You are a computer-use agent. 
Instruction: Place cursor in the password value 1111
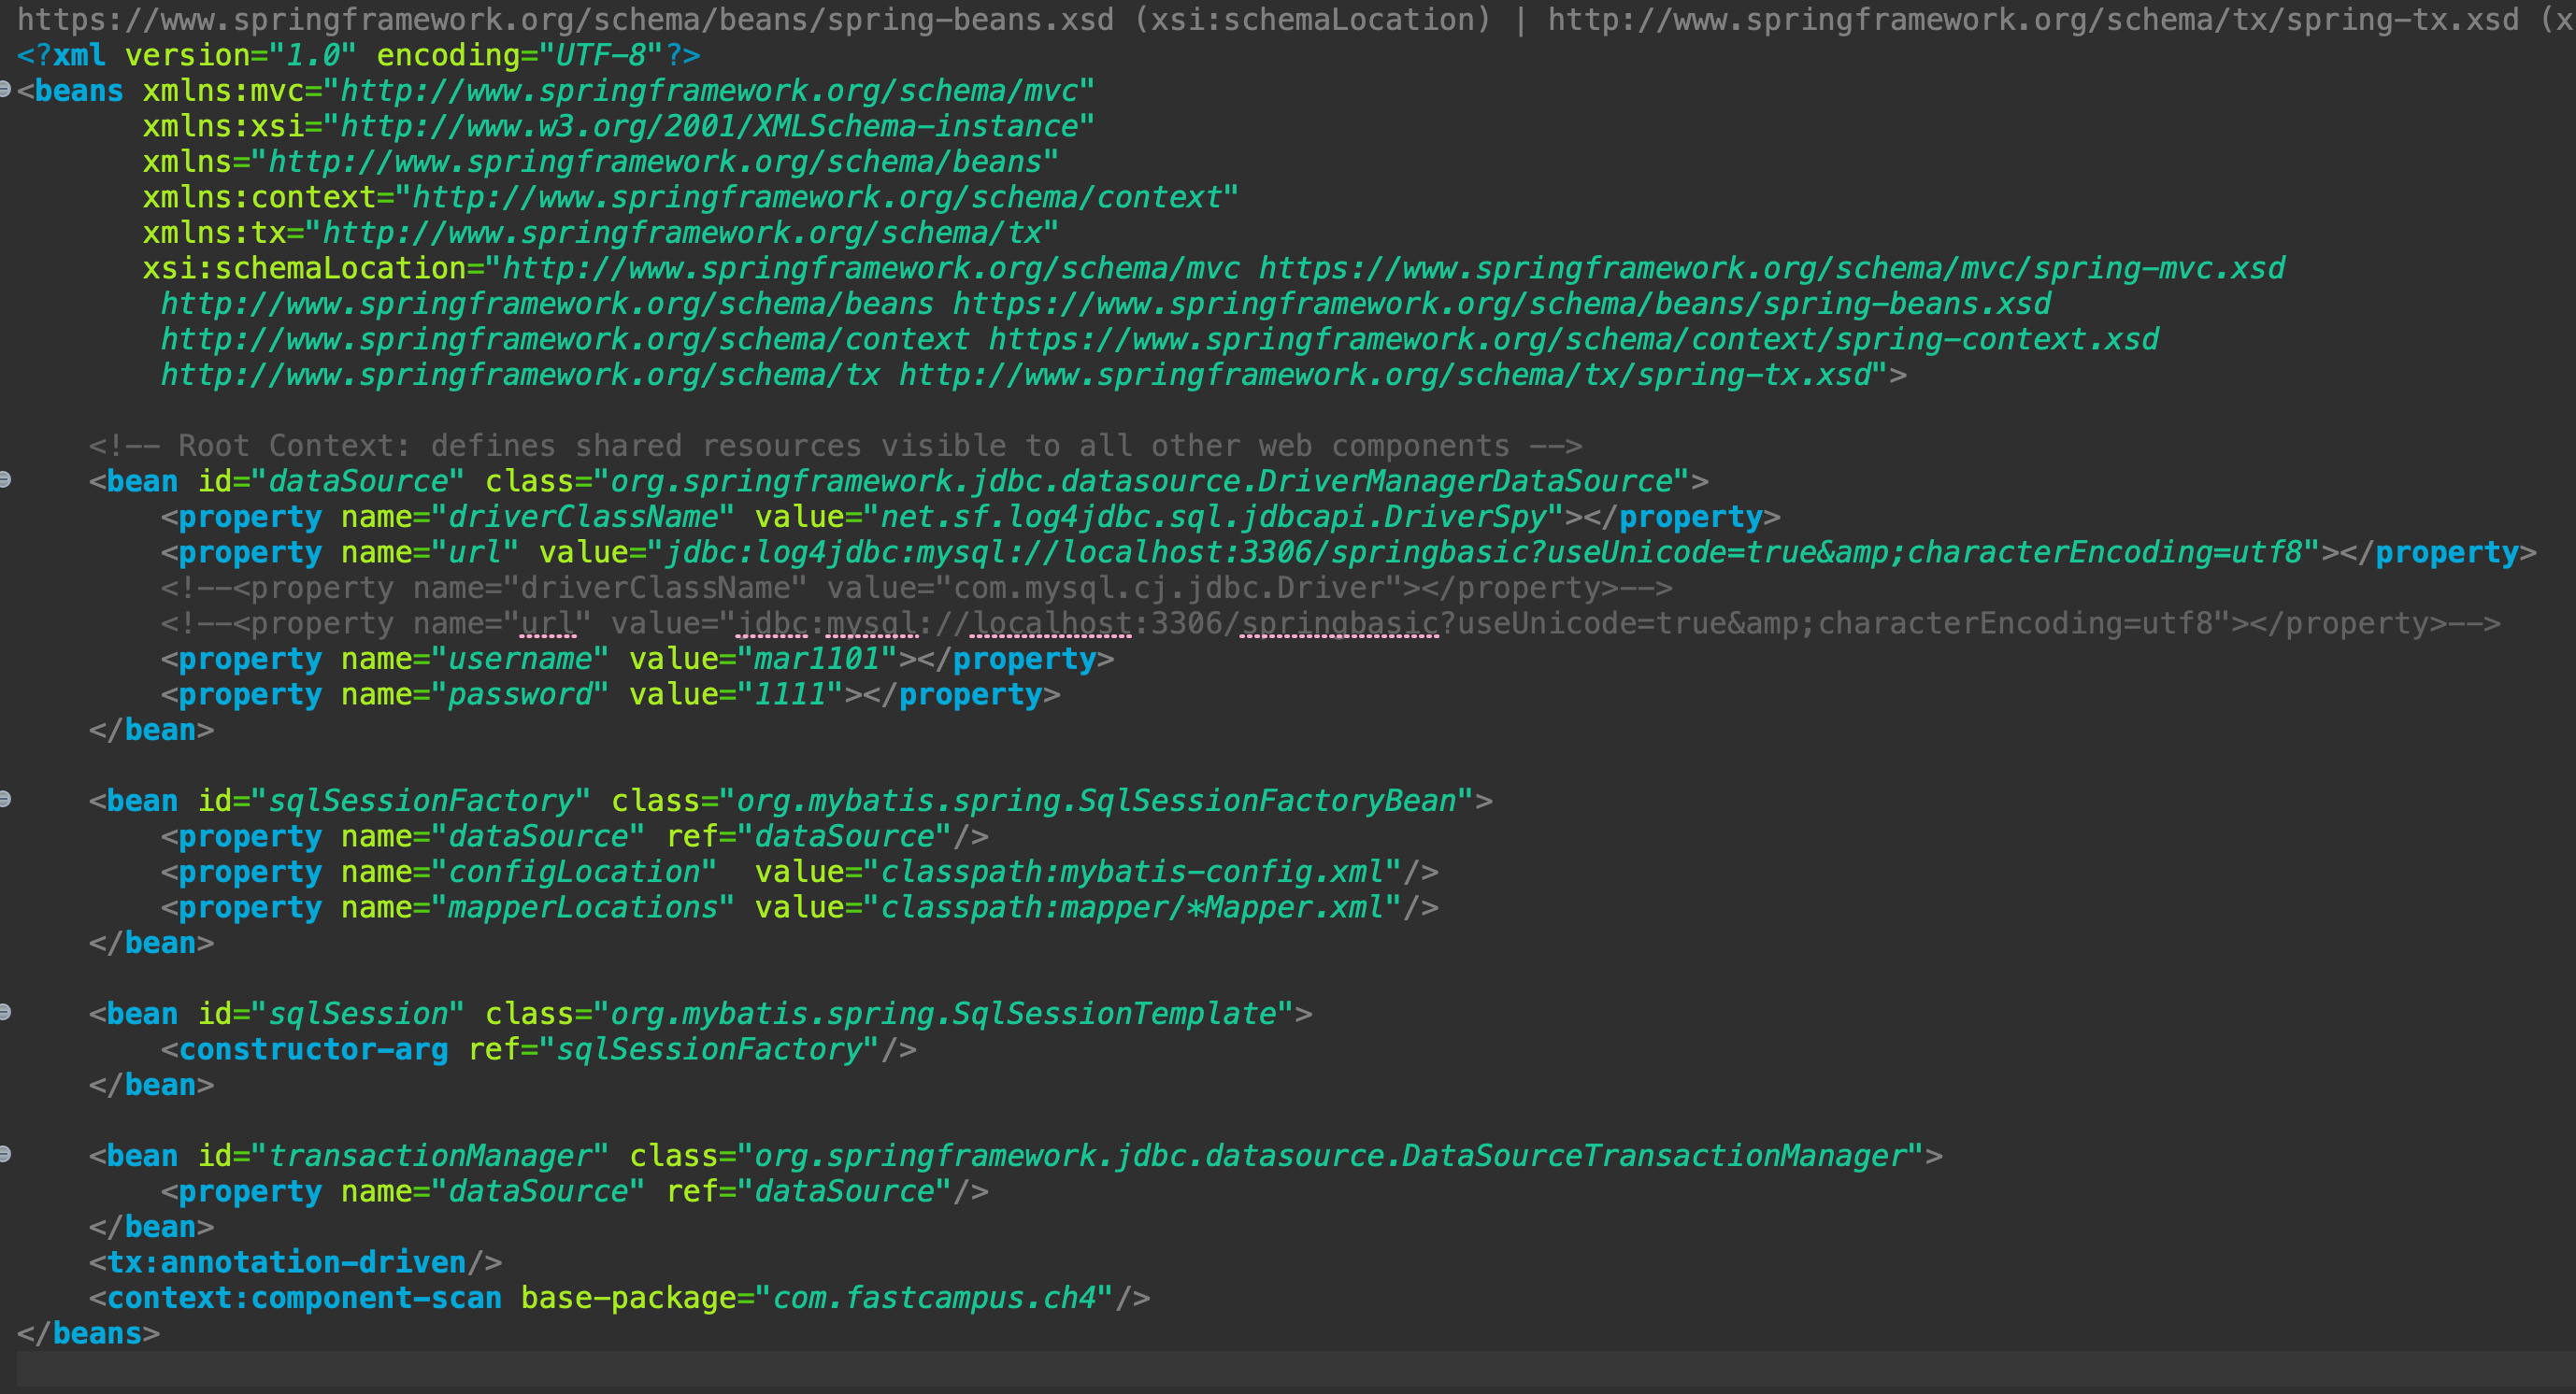click(x=790, y=694)
